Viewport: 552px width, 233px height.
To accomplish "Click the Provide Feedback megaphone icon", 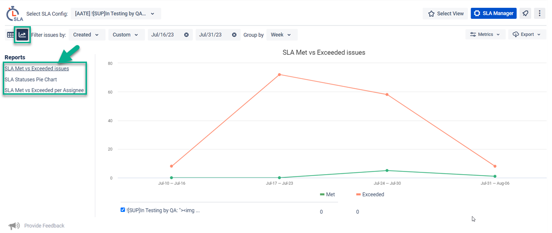I will pyautogui.click(x=14, y=226).
